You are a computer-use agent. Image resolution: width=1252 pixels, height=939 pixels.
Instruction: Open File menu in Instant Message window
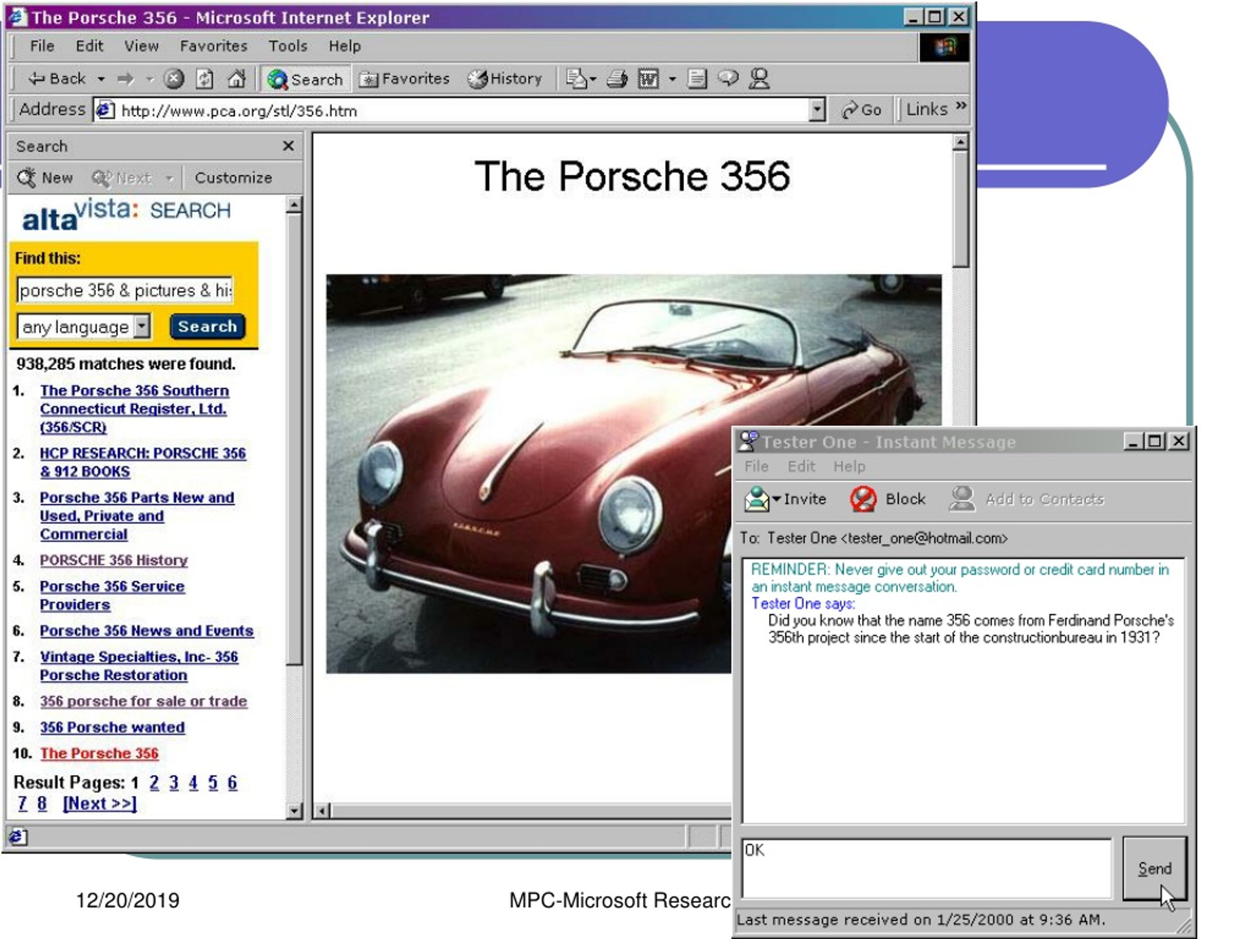pos(756,467)
